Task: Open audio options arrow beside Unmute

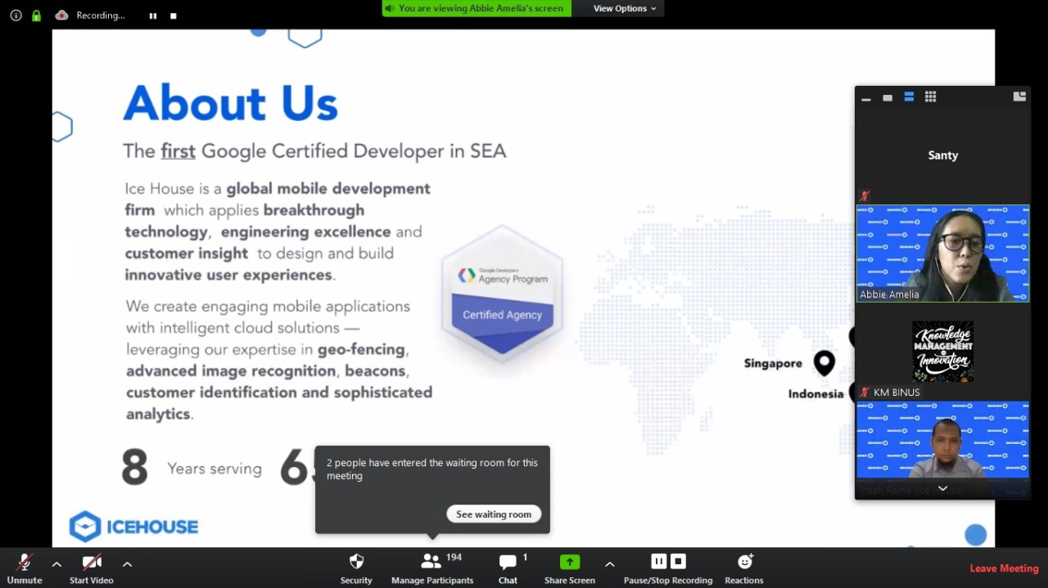Action: coord(56,563)
